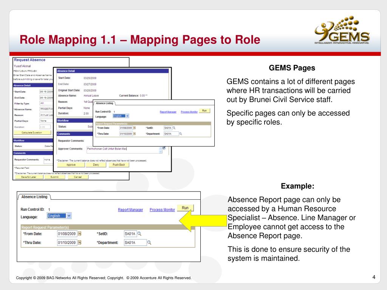Select Absence Listing tab in enlarged panel
This screenshot has width=387, height=290.
point(34,197)
